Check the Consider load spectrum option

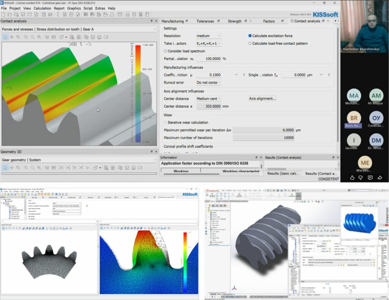[165, 51]
